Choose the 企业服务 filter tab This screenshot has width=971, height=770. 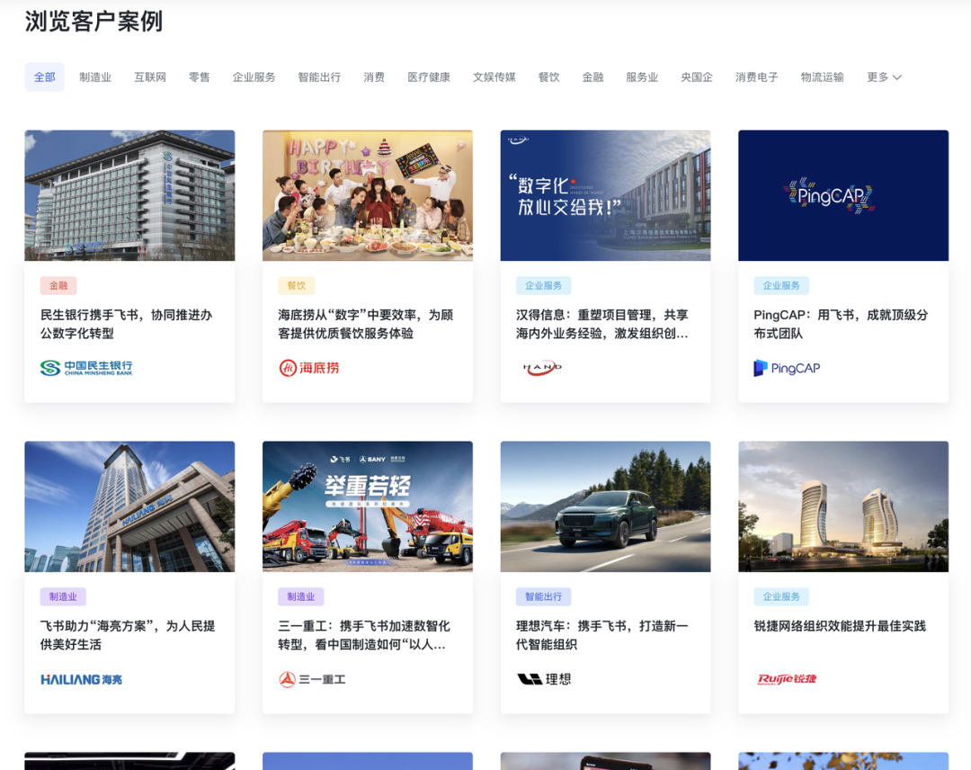click(254, 77)
